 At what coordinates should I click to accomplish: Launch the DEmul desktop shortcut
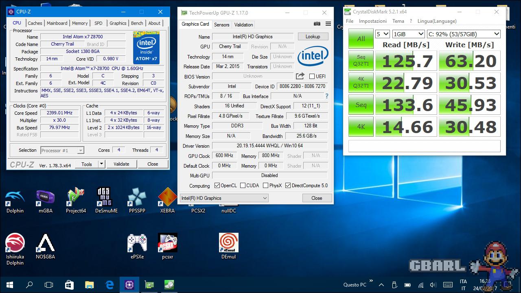pos(228,246)
